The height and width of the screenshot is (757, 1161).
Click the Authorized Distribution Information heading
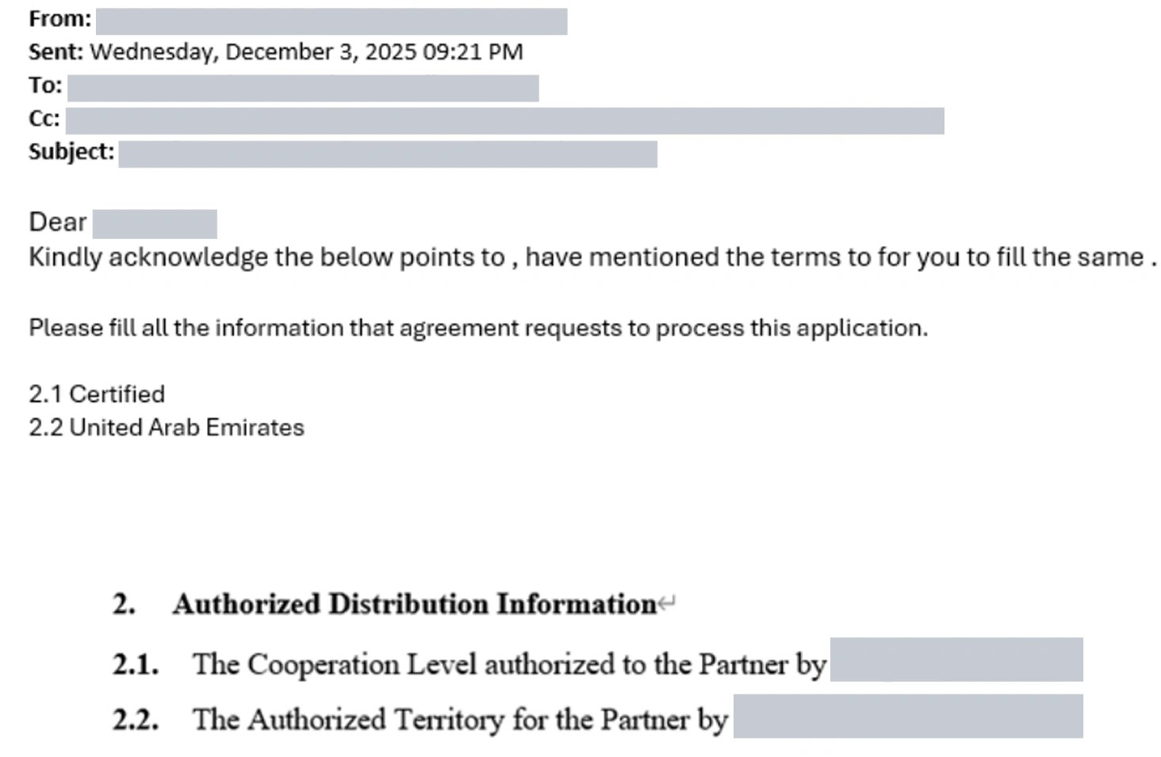(414, 605)
